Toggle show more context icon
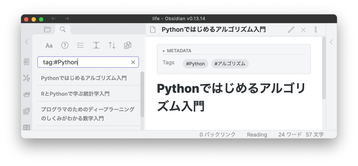The image size is (358, 166). 96,45
